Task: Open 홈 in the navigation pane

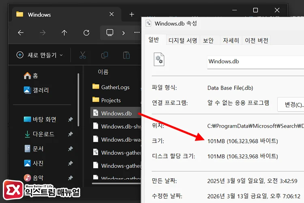Action: (31, 76)
